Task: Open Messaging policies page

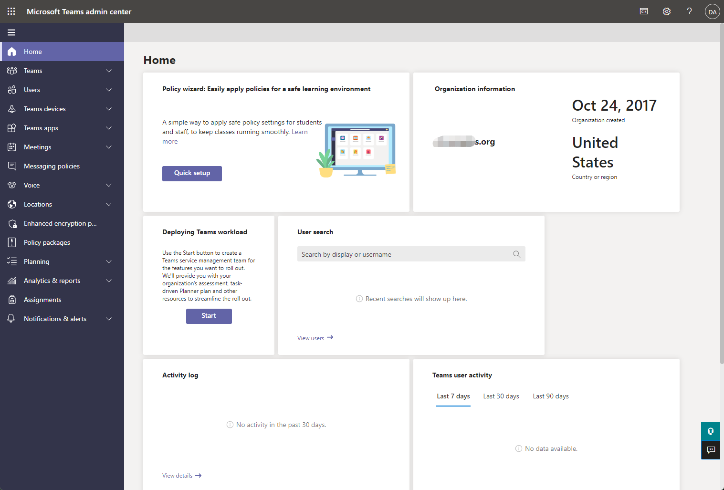Action: [52, 166]
